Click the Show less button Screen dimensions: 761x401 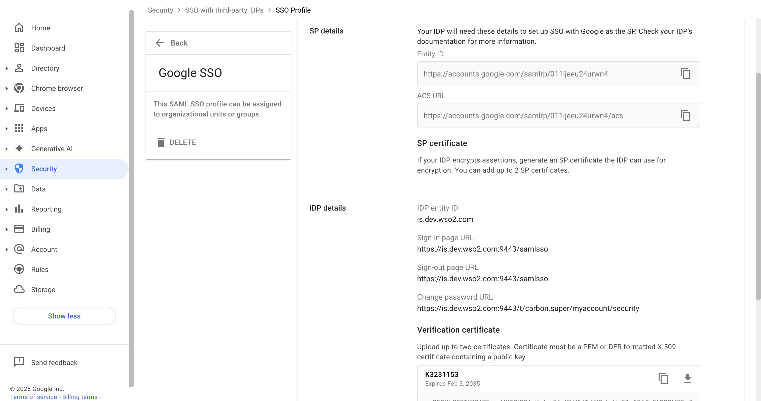tap(64, 316)
